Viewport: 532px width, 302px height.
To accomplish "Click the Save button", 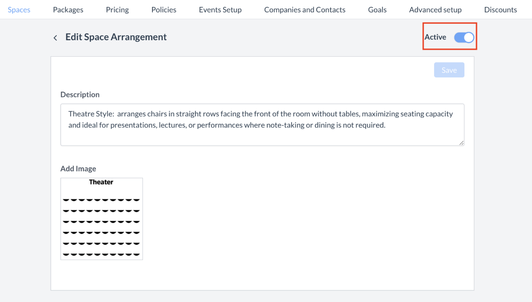I will (449, 70).
